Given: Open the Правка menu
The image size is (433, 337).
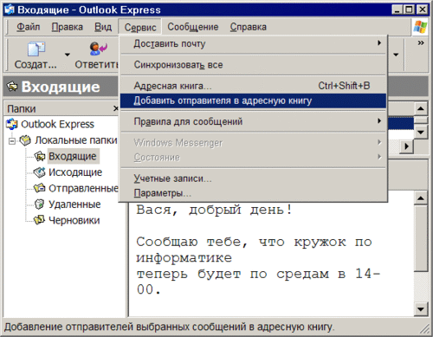Looking at the screenshot, I should (x=67, y=27).
